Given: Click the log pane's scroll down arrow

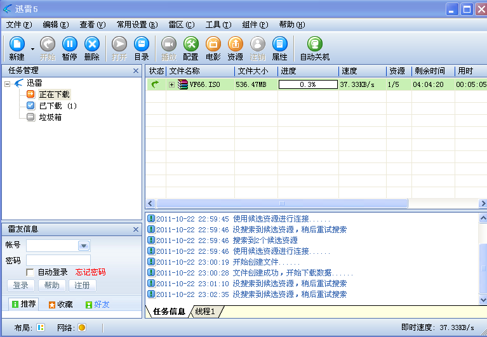Looking at the screenshot, I should (483, 300).
